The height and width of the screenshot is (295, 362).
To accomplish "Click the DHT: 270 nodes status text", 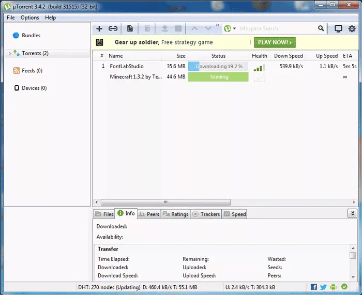I will [x=109, y=287].
